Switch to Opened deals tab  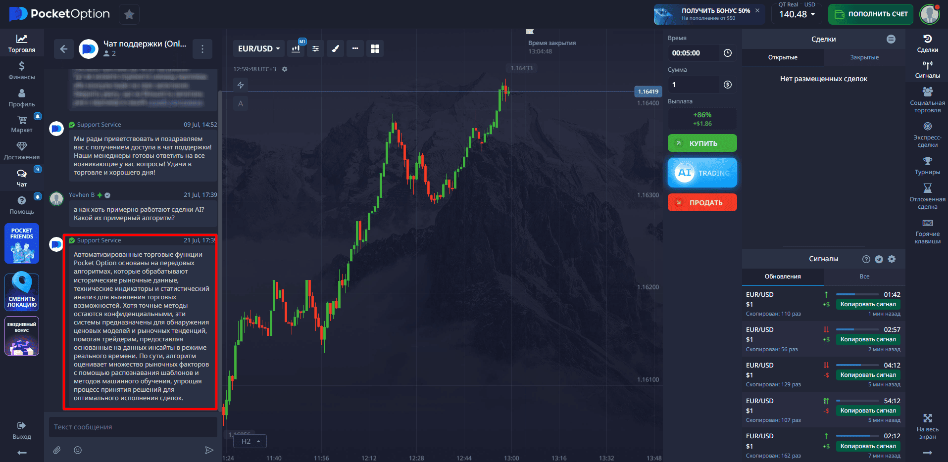point(783,57)
